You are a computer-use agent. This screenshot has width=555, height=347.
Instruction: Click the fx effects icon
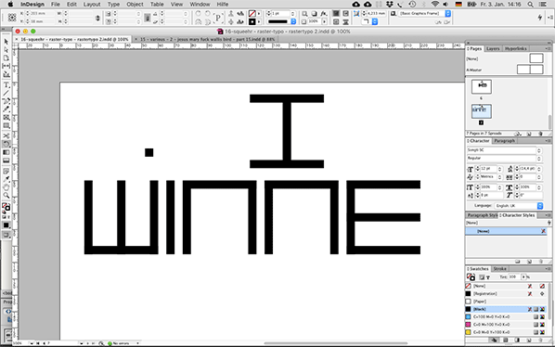(324, 13)
